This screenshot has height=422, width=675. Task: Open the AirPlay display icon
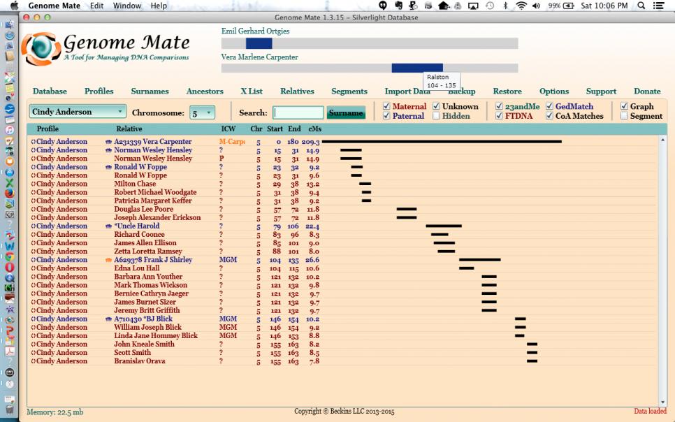click(x=473, y=6)
